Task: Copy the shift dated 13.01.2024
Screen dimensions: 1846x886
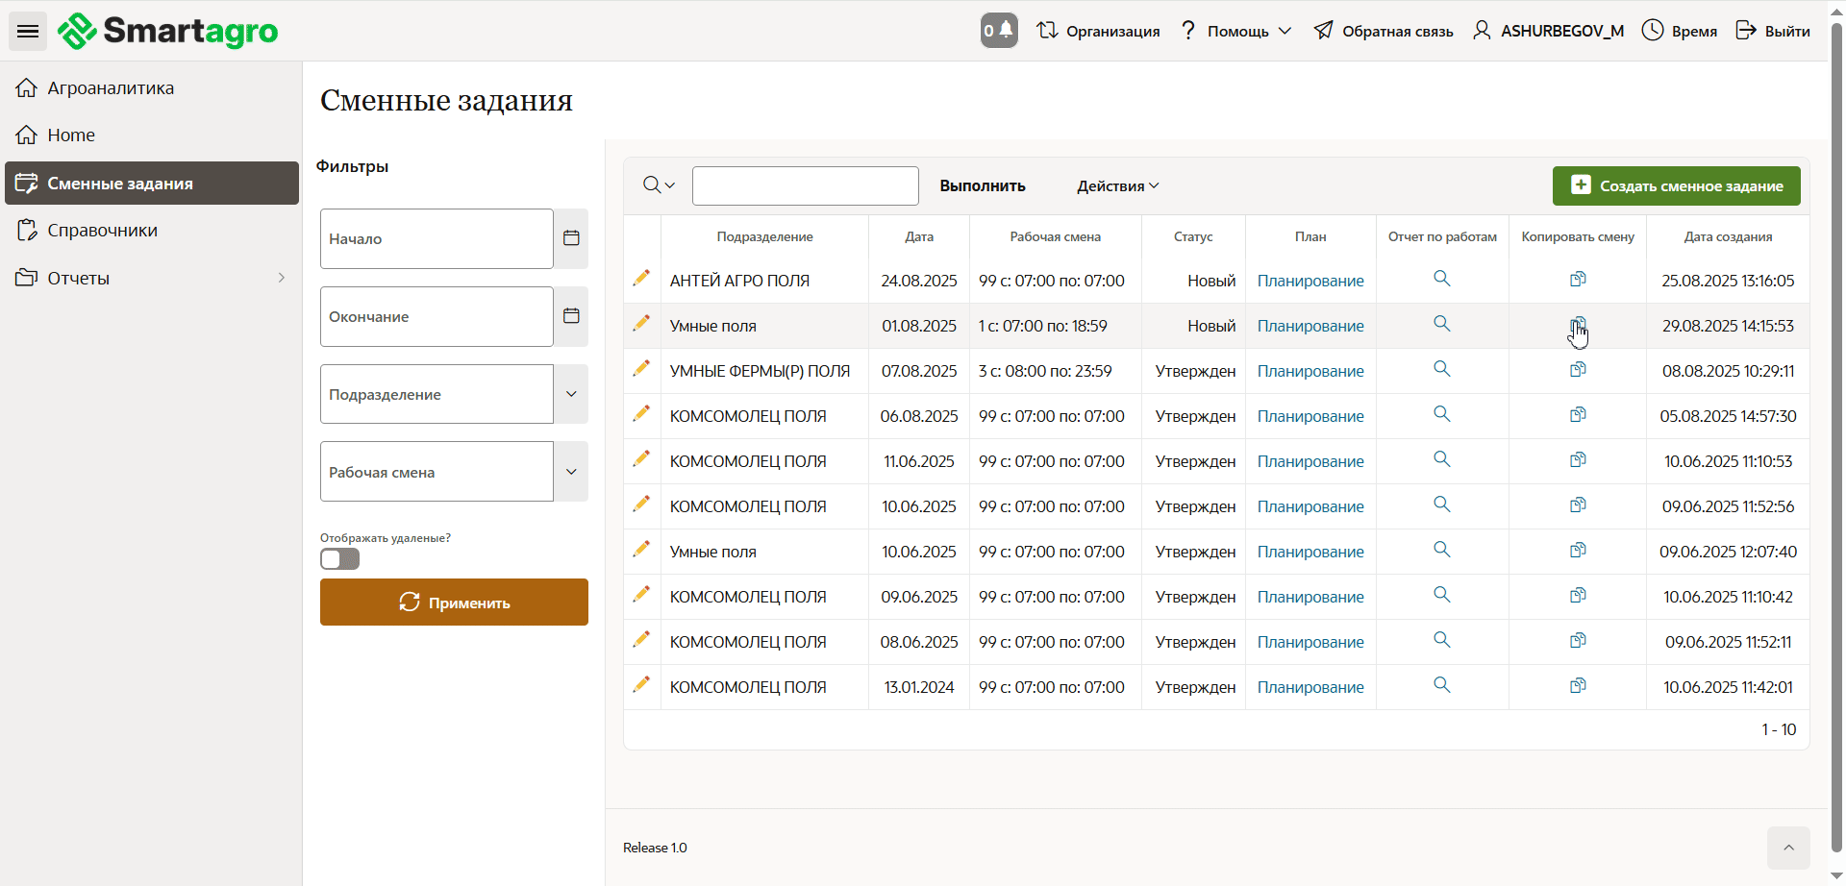Action: 1578,686
